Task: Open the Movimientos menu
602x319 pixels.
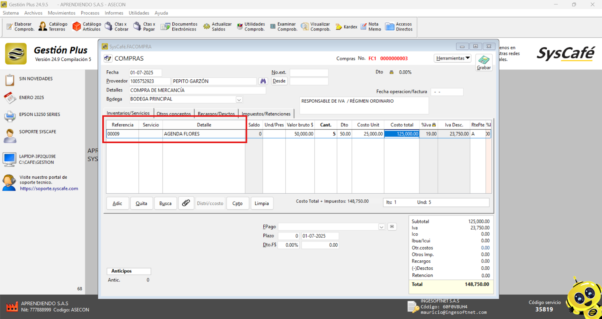Action: (61, 13)
